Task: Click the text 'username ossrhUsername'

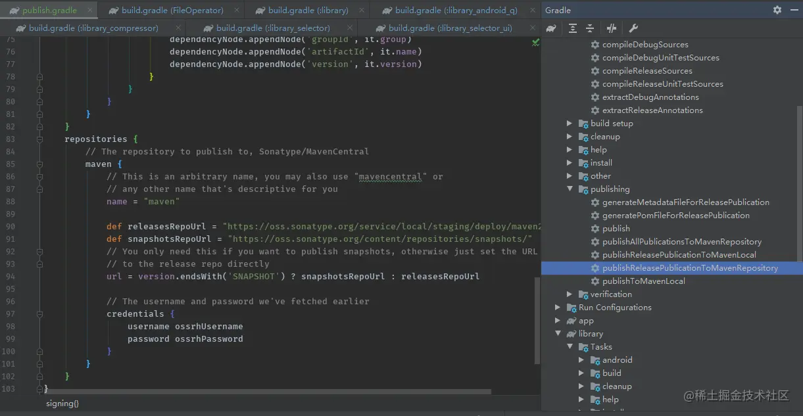Action: click(185, 327)
